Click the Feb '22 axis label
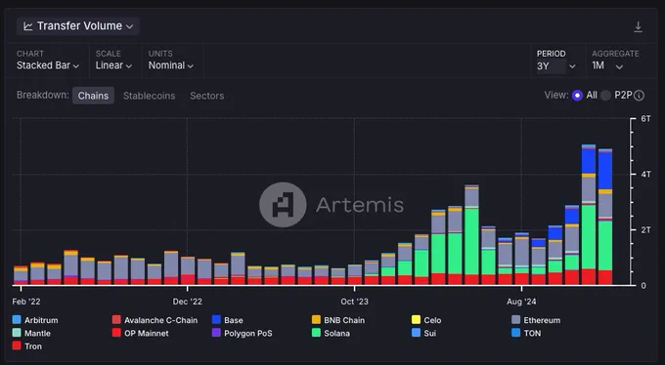This screenshot has height=365, width=665. 26,302
